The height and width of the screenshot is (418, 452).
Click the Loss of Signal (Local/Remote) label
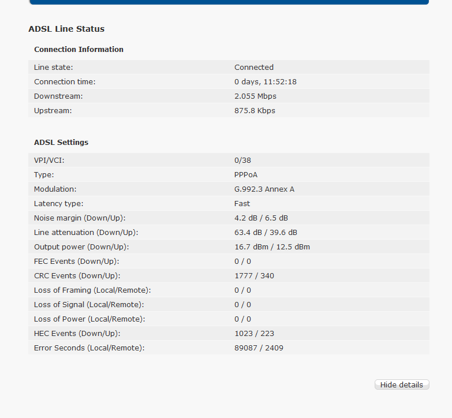pyautogui.click(x=89, y=304)
